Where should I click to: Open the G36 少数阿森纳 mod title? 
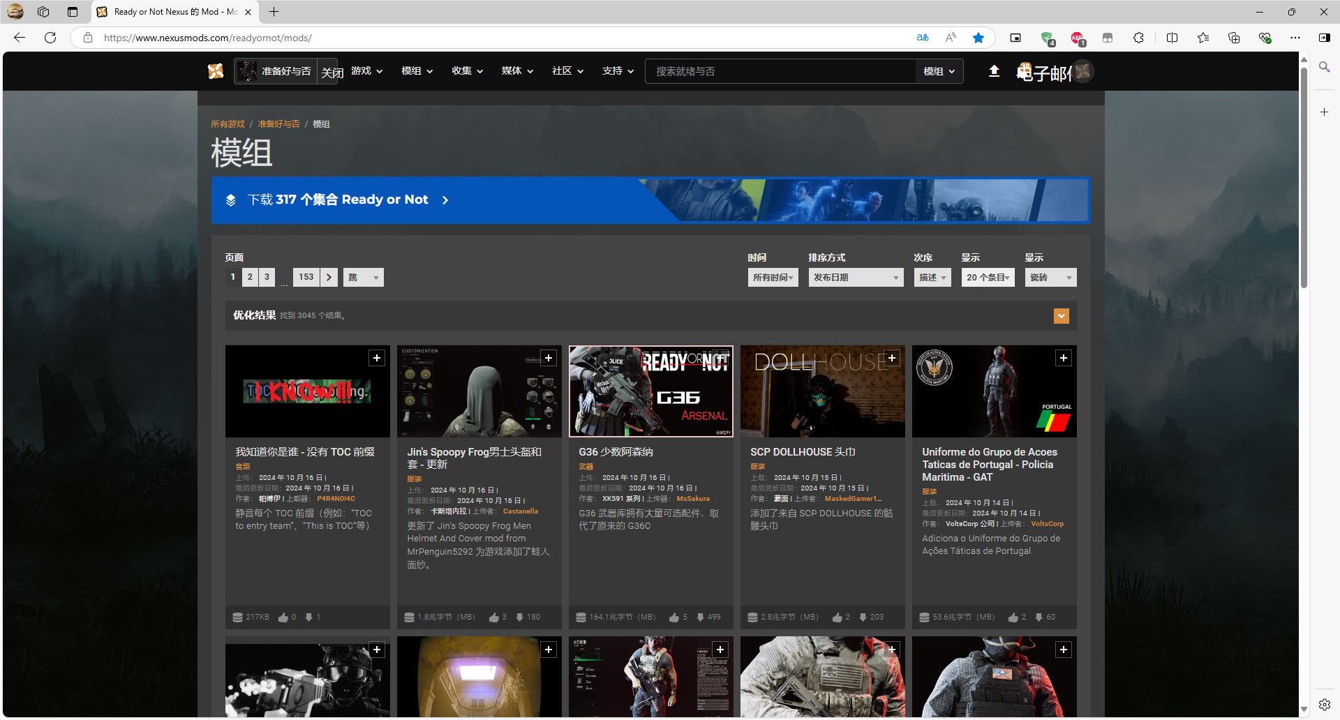pos(616,452)
